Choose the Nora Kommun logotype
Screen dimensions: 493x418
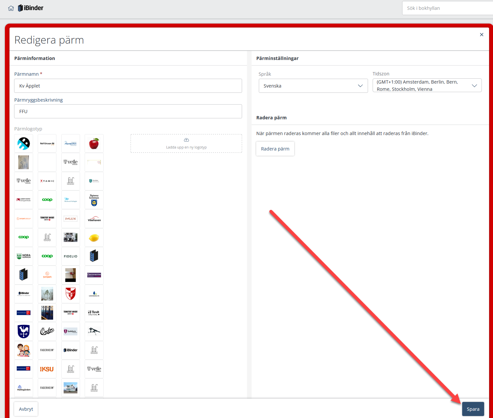click(x=24, y=256)
